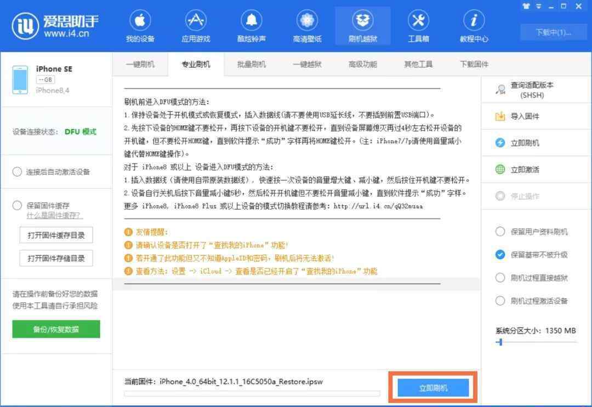
Task: Open the 我的设备 section
Action: 140,26
